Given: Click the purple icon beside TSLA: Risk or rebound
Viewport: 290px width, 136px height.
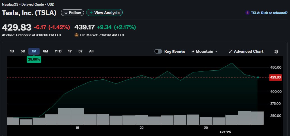Looking at the screenshot, I should [x=247, y=13].
